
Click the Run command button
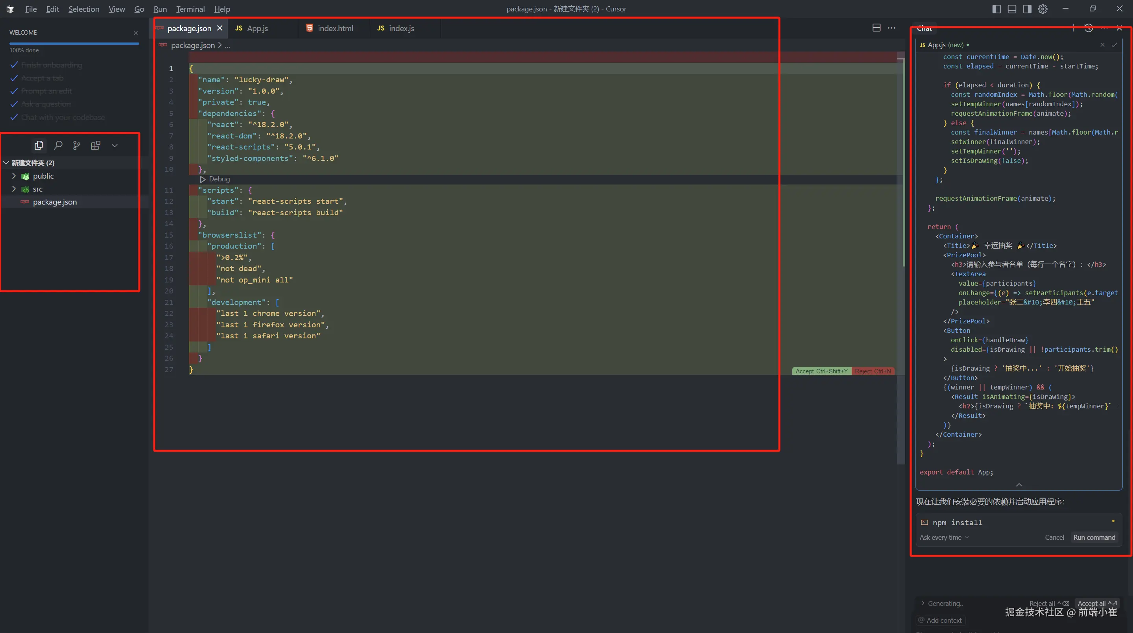1094,537
